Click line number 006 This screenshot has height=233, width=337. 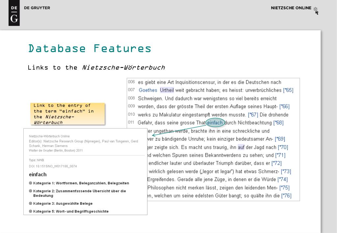(x=131, y=82)
